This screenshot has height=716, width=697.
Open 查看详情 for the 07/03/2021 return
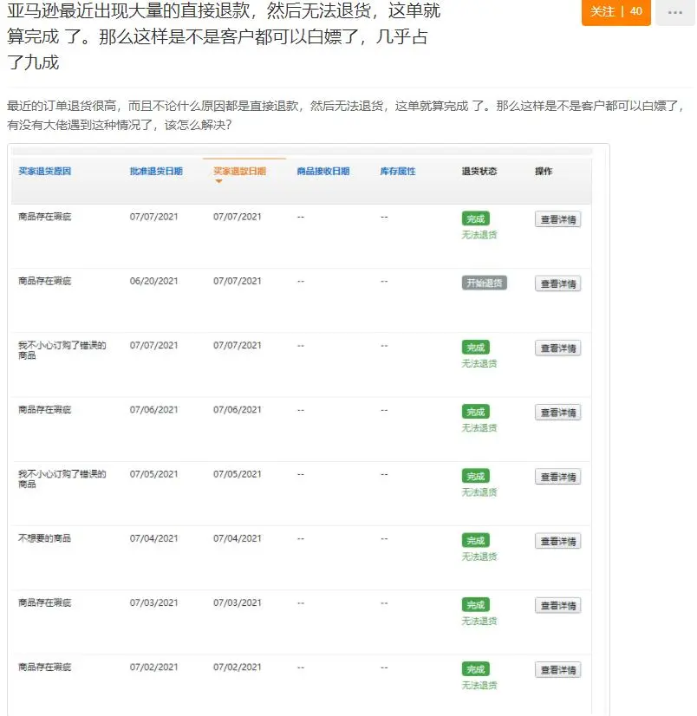pyautogui.click(x=557, y=604)
